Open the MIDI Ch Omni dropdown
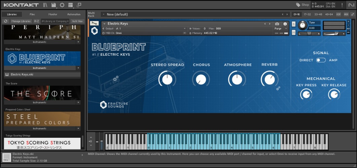 click(x=184, y=33)
